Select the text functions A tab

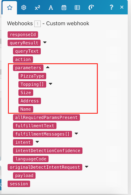(x=51, y=8)
